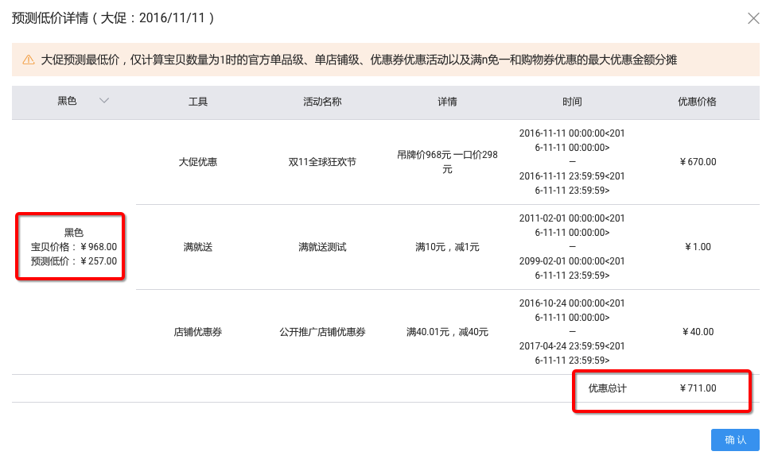Select the 满就送测试 activity name
This screenshot has width=774, height=463.
click(x=322, y=247)
